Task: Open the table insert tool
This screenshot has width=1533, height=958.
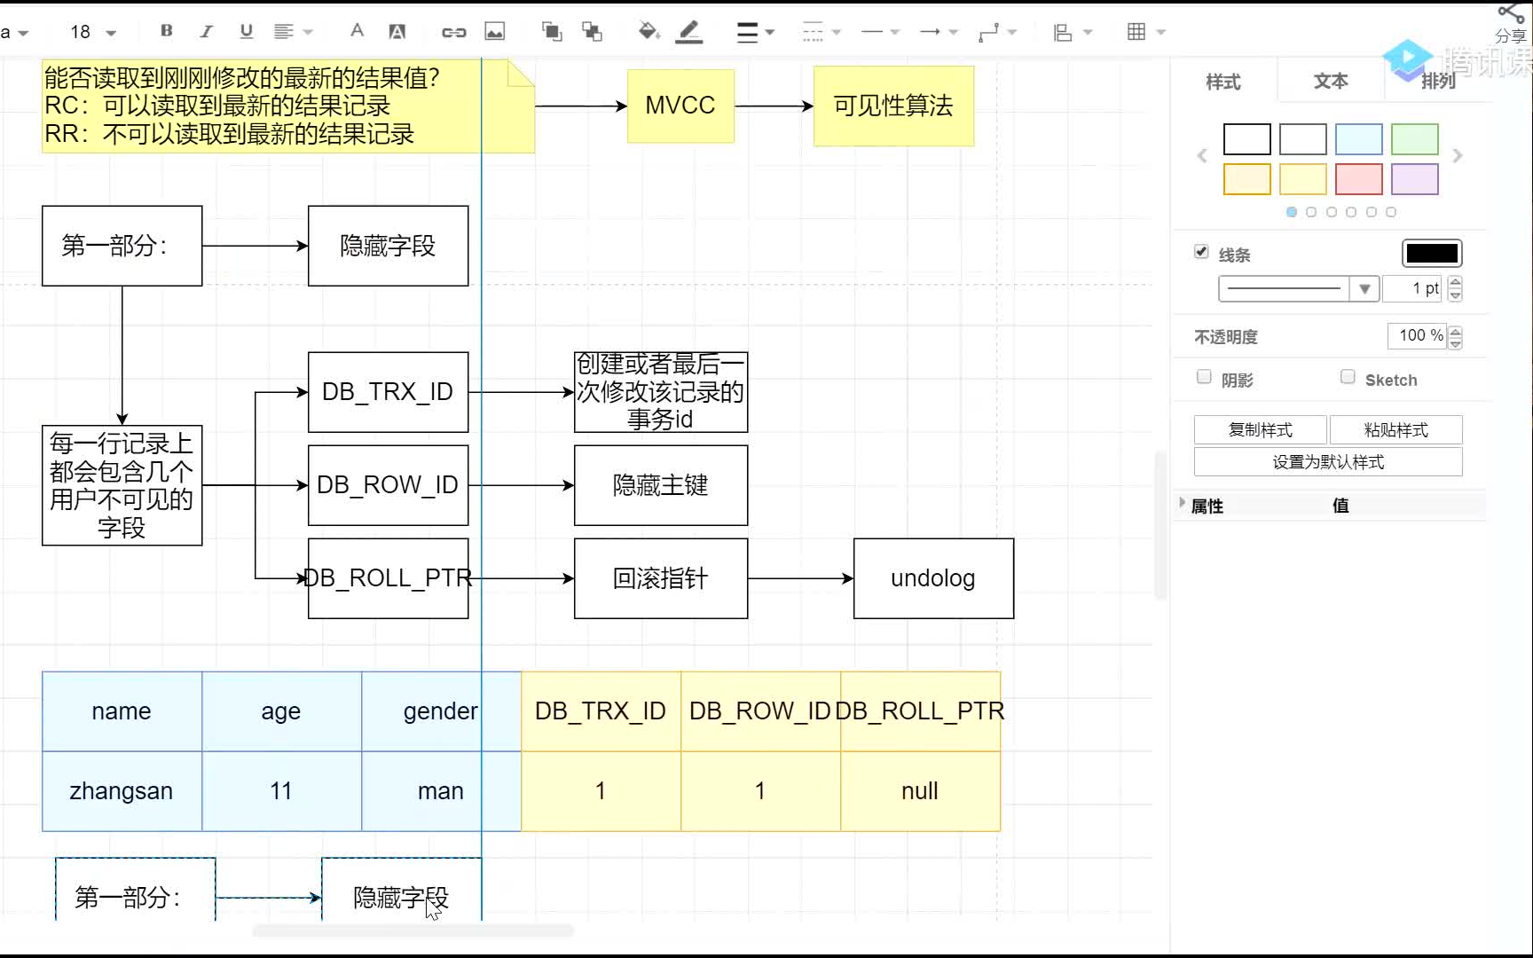Action: coord(1138,32)
